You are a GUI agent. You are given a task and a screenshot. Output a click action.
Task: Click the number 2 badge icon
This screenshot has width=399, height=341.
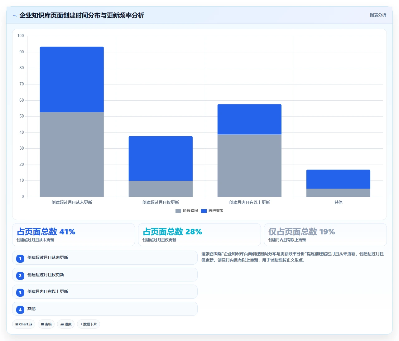20,276
